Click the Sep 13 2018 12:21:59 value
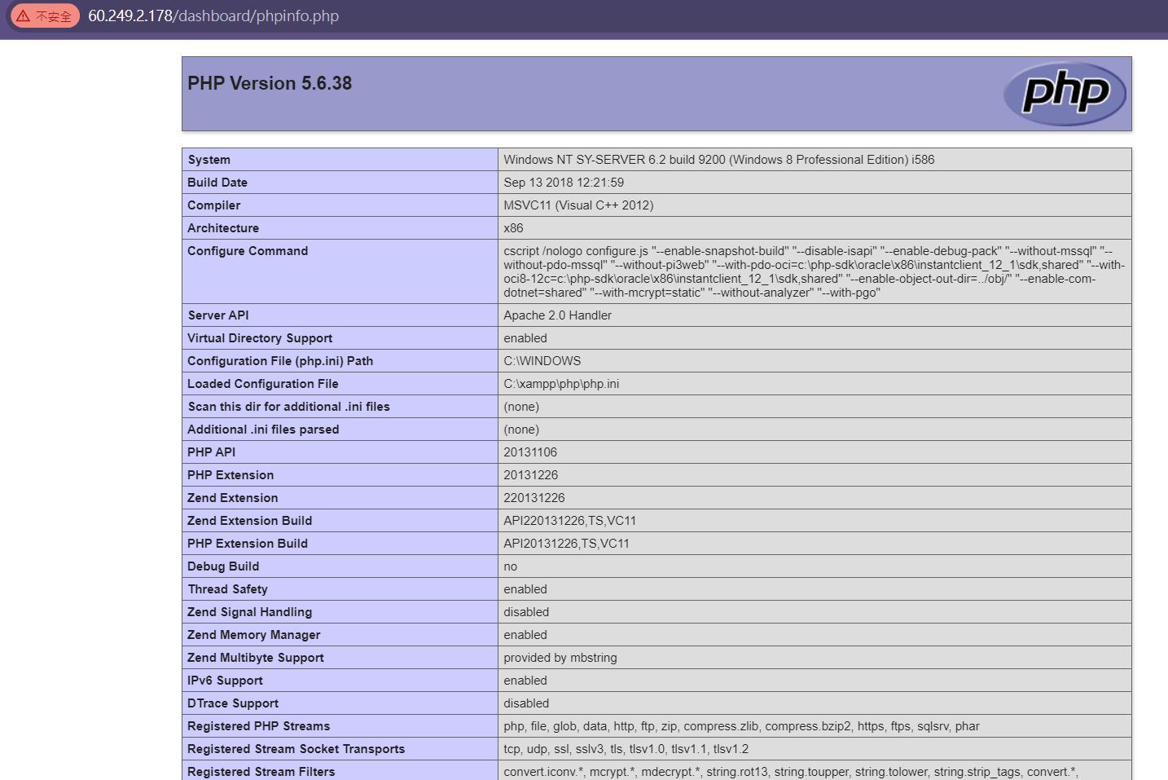The image size is (1168, 780). (564, 183)
